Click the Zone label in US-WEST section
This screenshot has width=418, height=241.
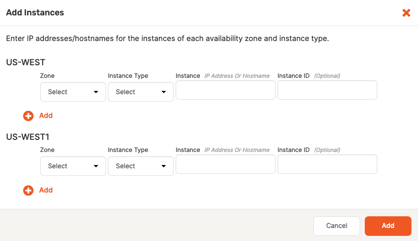(x=47, y=76)
